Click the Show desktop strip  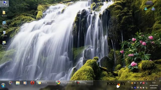point(160,85)
